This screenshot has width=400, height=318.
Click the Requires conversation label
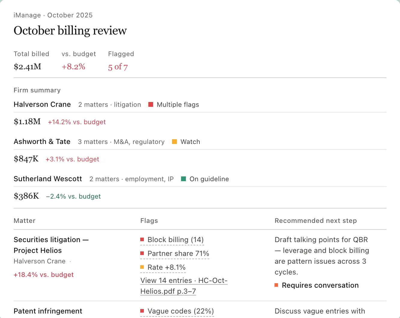[x=320, y=285]
